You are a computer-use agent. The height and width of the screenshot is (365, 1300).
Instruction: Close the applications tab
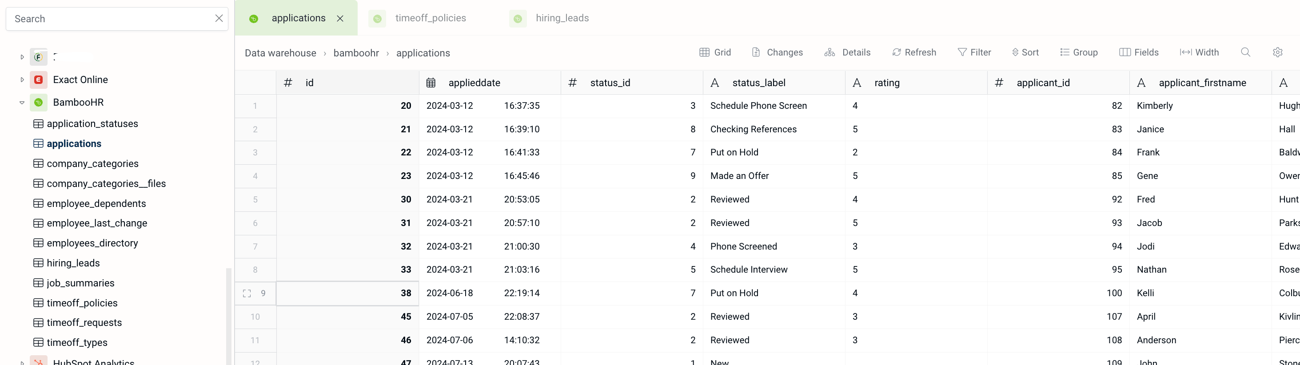click(340, 19)
